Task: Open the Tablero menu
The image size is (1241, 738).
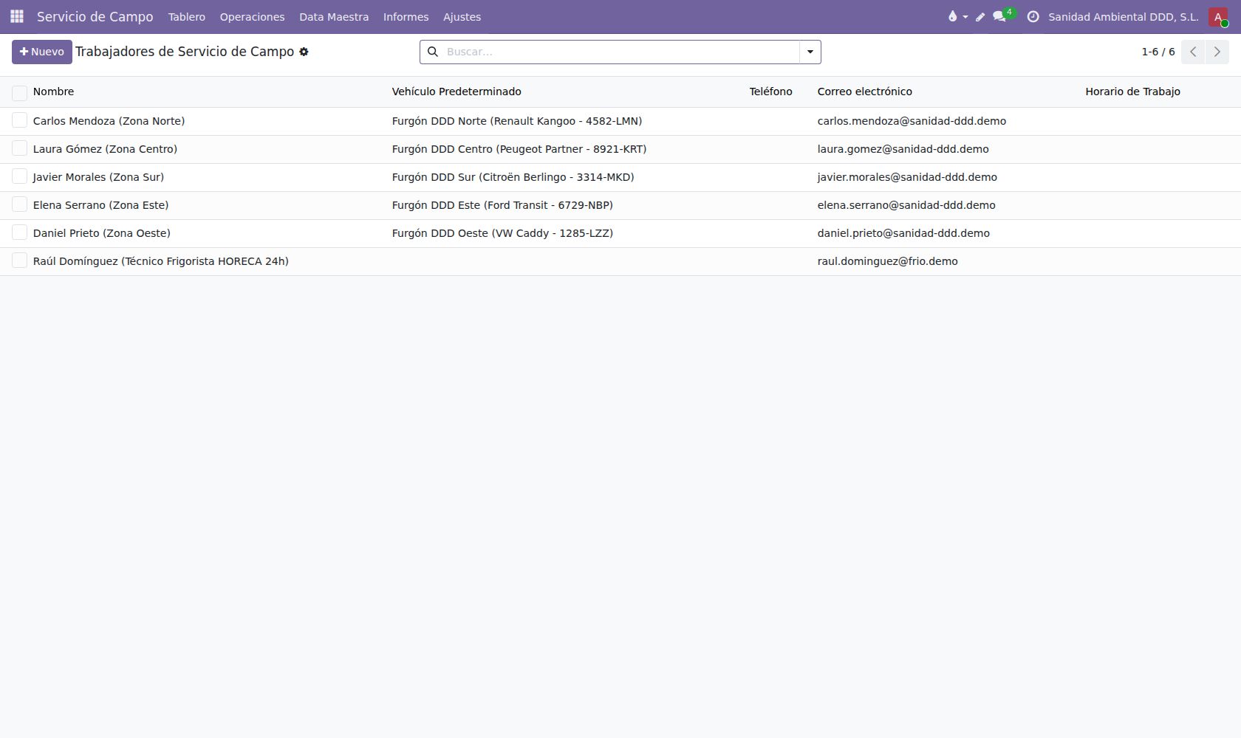Action: point(187,16)
